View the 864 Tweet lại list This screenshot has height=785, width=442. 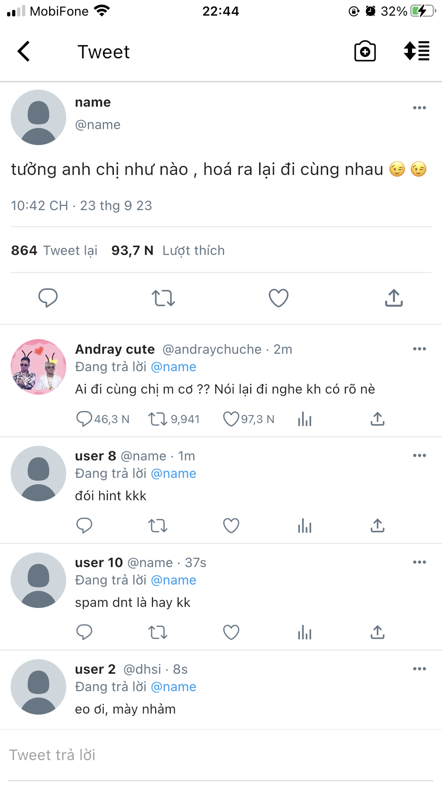coord(54,250)
